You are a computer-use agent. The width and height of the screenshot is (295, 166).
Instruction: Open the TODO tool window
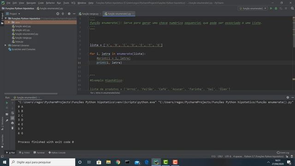pyautogui.click(x=24, y=153)
